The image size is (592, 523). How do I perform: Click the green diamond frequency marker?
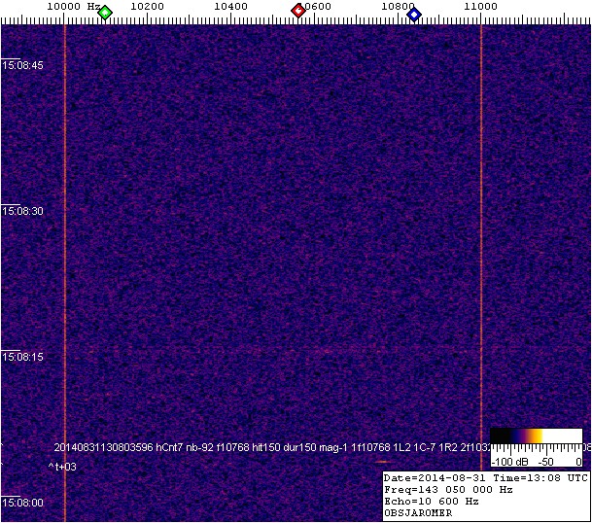pyautogui.click(x=105, y=13)
